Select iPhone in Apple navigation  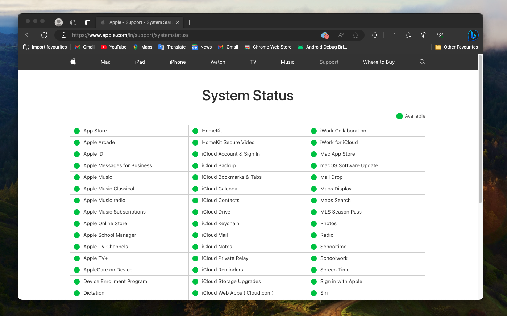coord(178,62)
